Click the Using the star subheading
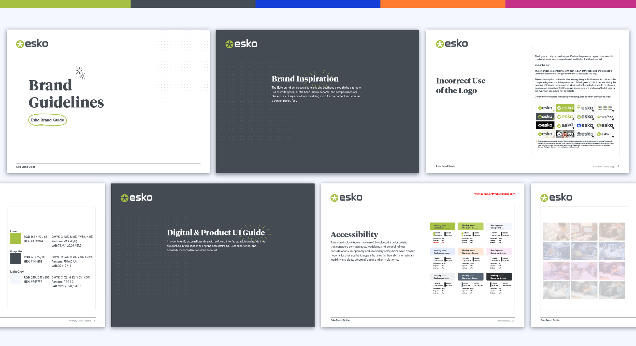 point(542,65)
